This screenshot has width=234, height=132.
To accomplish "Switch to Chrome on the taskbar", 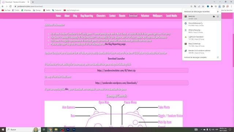I will tap(50, 129).
